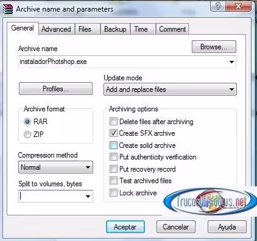Check Test archived files
This screenshot has height=241, width=257.
pyautogui.click(x=141, y=181)
